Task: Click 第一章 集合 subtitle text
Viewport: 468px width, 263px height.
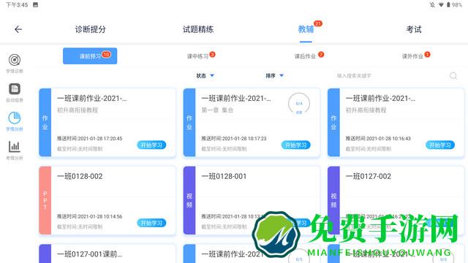Action: point(217,110)
